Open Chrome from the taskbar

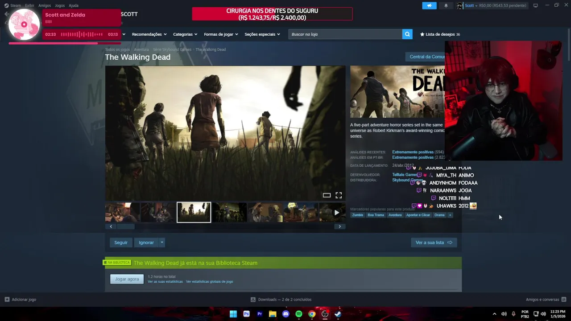click(312, 314)
